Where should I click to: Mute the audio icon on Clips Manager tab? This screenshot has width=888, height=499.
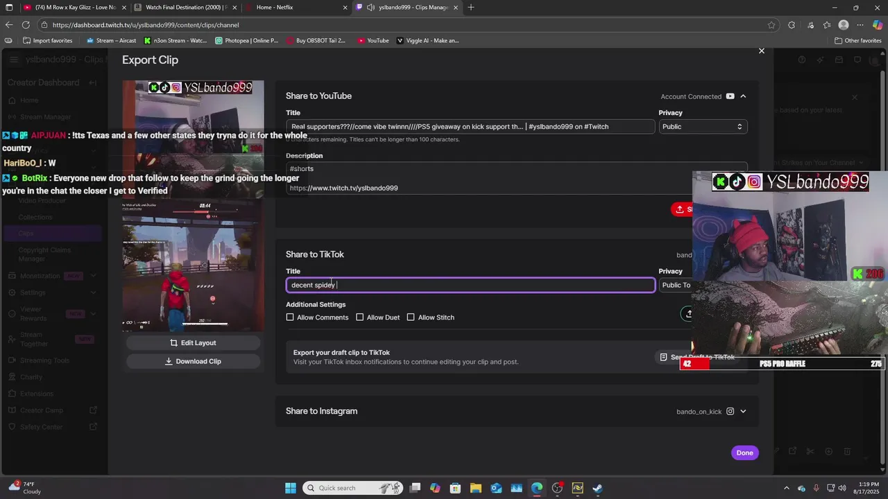[371, 8]
